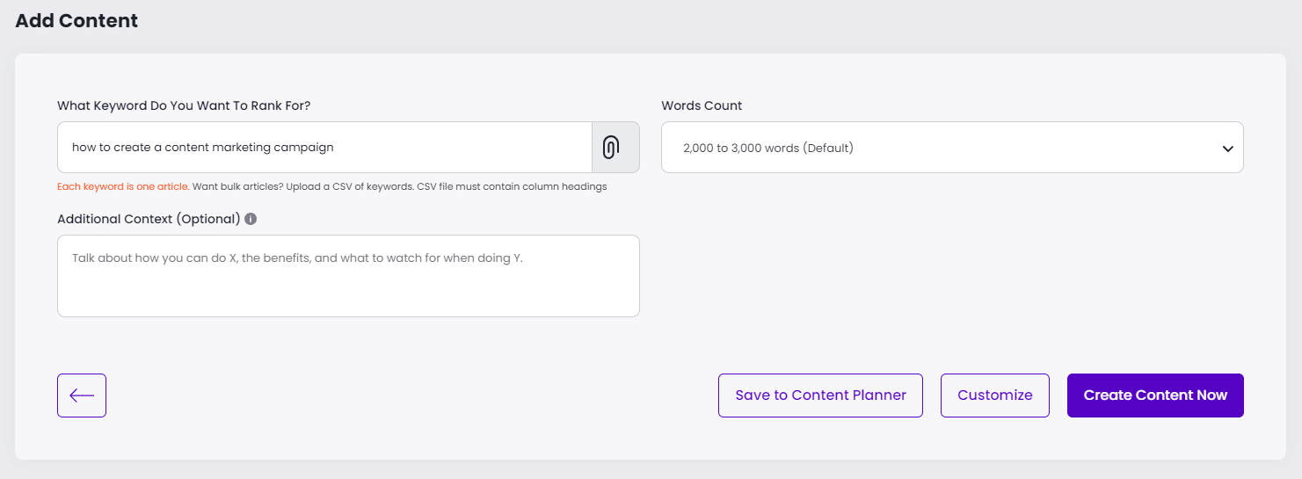Click Save to Content Planner button
Image resolution: width=1302 pixels, height=479 pixels.
820,396
